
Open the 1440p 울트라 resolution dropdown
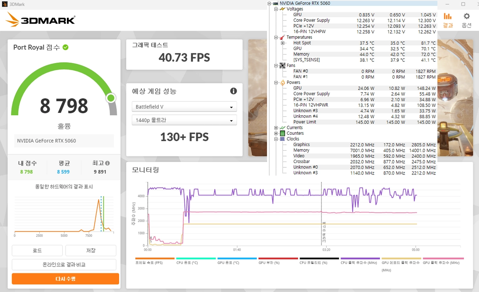pyautogui.click(x=184, y=120)
